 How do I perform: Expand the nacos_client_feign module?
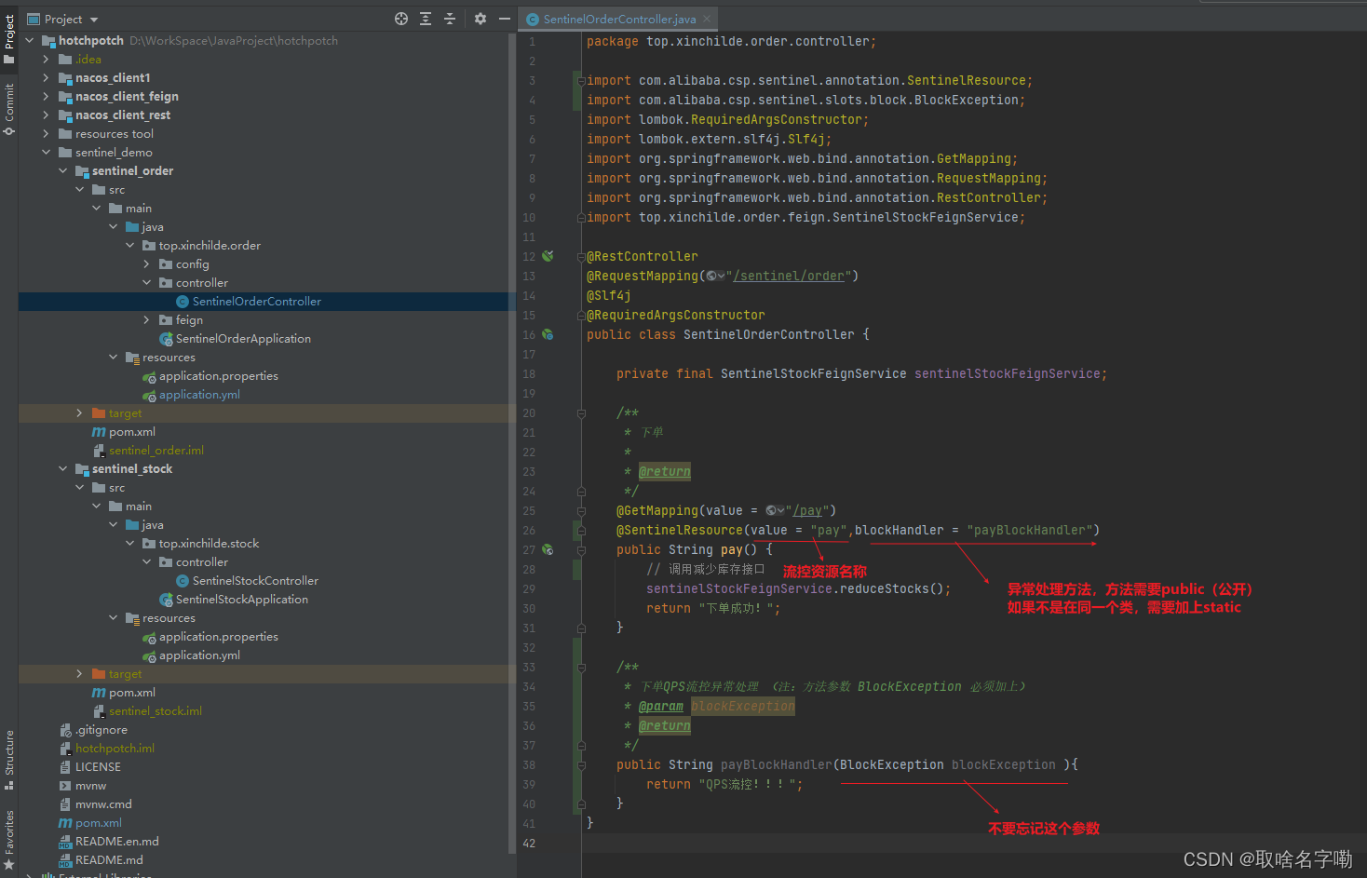coord(46,97)
